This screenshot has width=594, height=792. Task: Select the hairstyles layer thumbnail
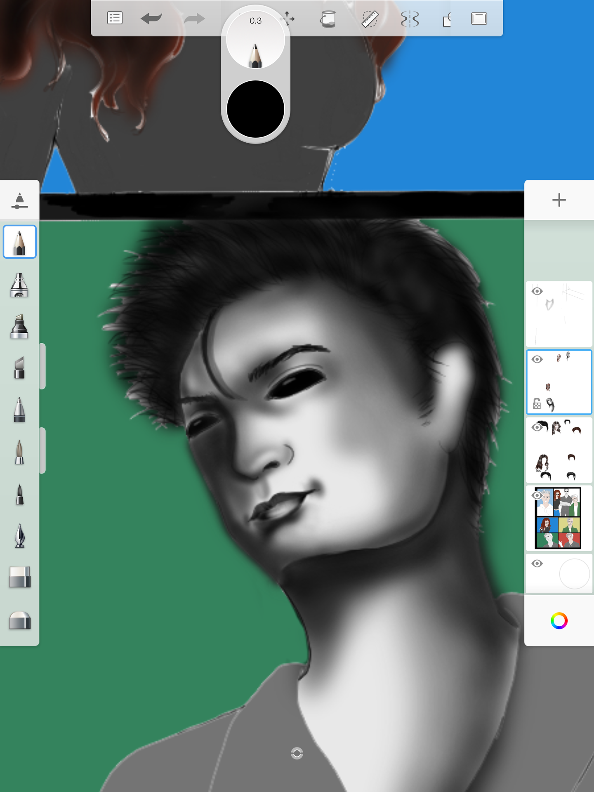(x=559, y=450)
